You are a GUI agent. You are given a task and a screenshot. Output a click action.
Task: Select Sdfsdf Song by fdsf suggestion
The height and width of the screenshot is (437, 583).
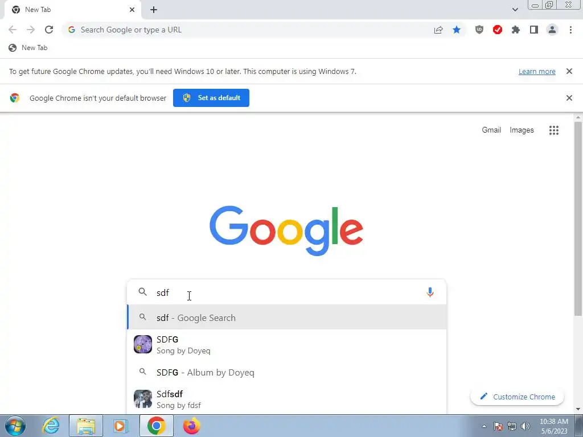pos(287,399)
